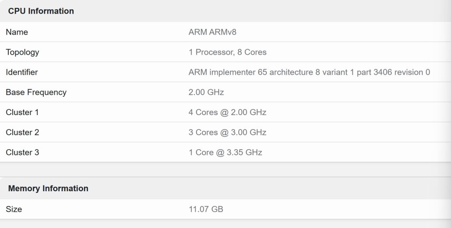Click the Name row label
The height and width of the screenshot is (228, 451).
point(17,32)
